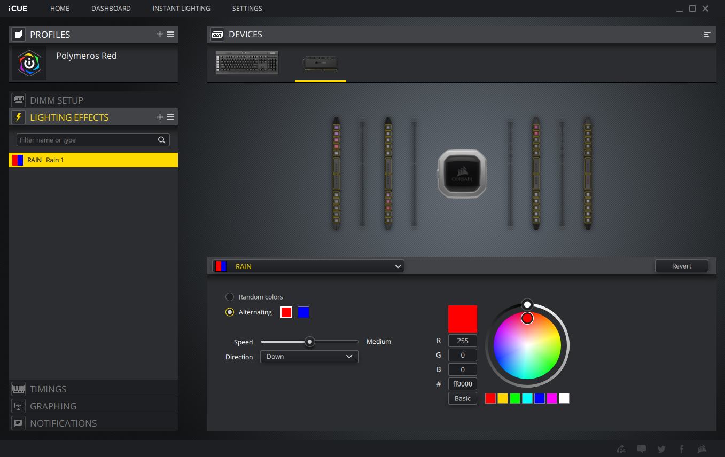This screenshot has height=457, width=725.
Task: Select the keyboard device thumbnail
Action: (247, 62)
